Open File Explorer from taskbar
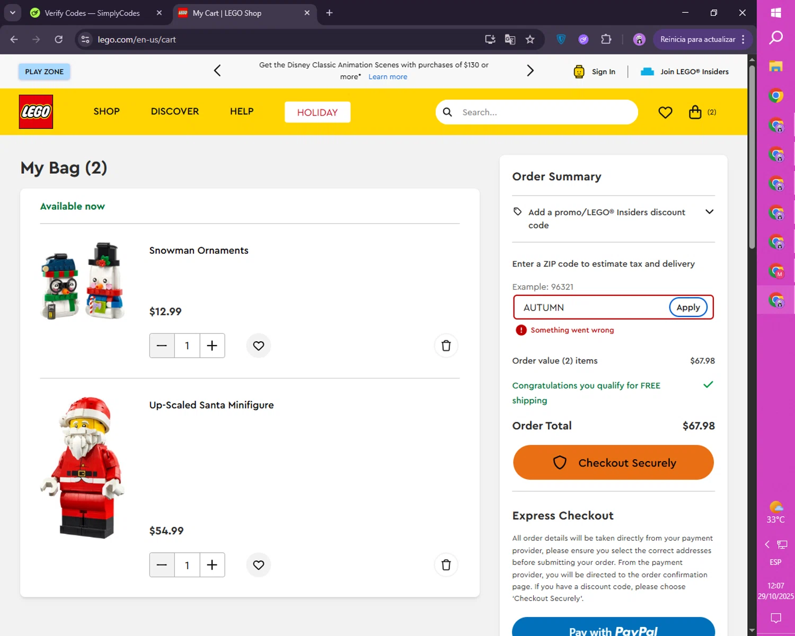Screen dimensions: 795x636 pos(776,66)
